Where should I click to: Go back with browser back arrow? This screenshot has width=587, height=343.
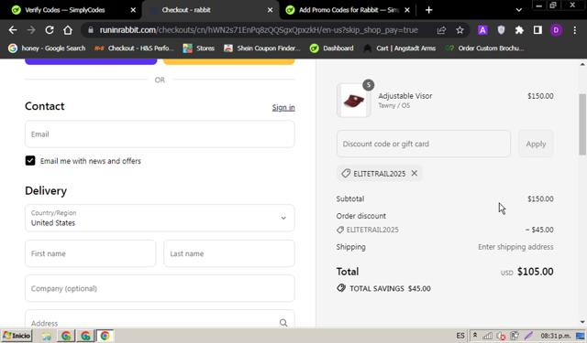pos(13,30)
